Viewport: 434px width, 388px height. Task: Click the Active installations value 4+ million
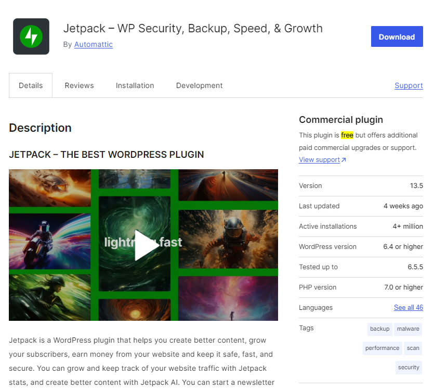(407, 227)
